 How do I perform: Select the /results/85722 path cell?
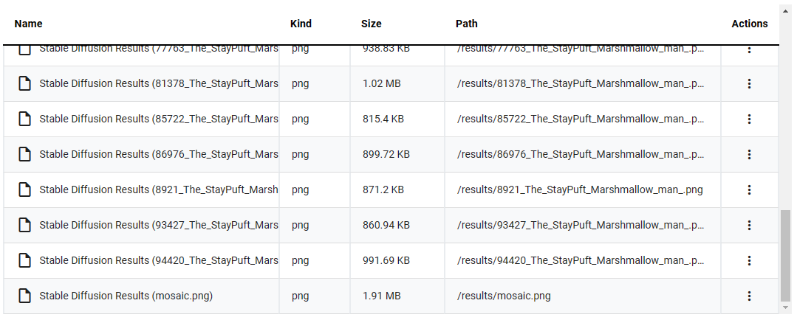pos(583,119)
